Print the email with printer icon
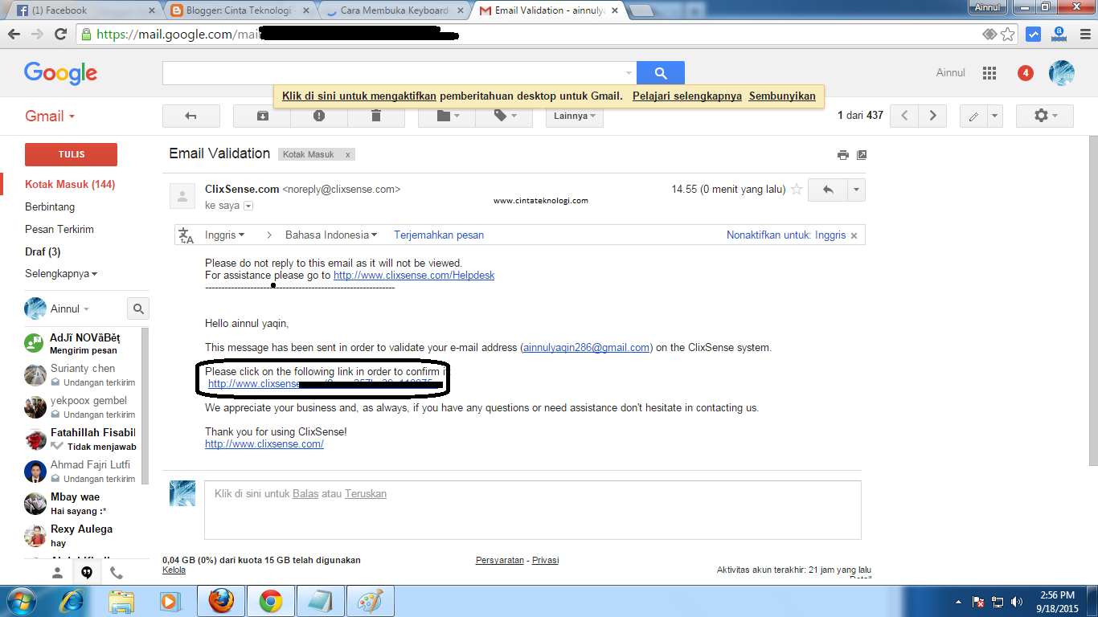 tap(842, 155)
